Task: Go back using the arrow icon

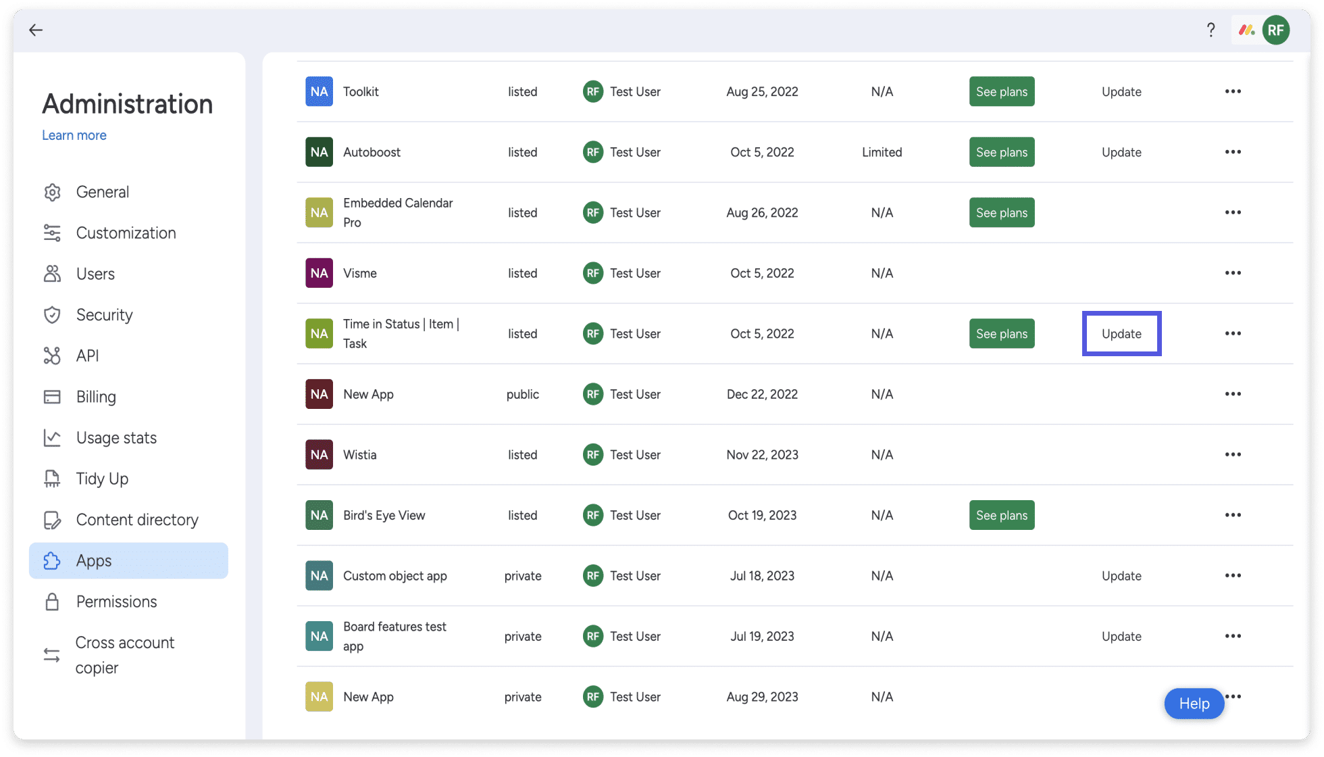Action: pos(36,30)
